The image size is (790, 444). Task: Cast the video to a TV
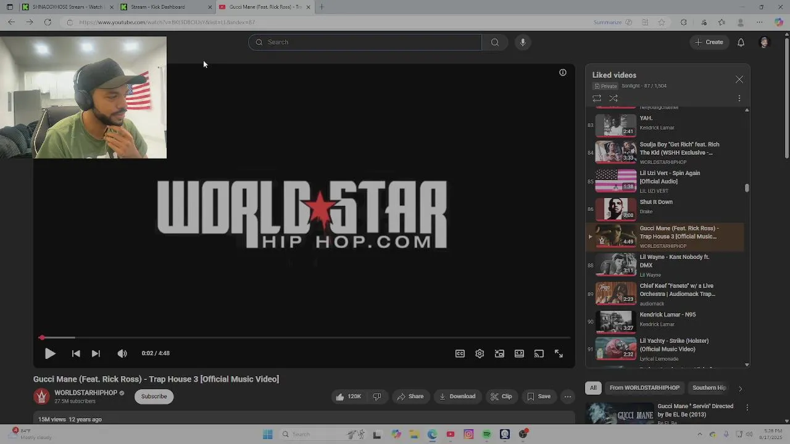click(x=539, y=353)
